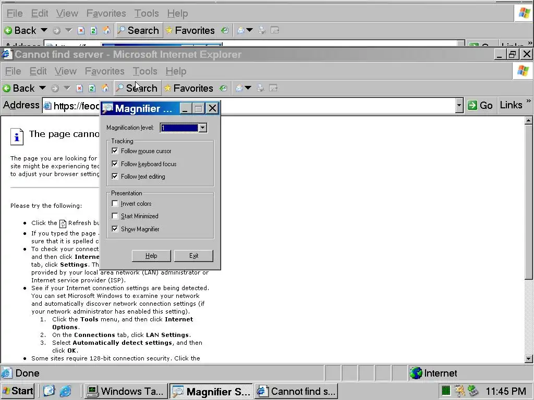Click Stop icon in Cannot find server toolbar

coord(79,89)
